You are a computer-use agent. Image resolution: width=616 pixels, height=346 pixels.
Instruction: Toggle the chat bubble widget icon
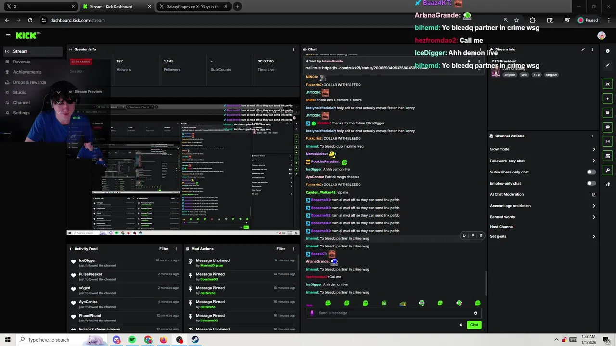pyautogui.click(x=608, y=127)
